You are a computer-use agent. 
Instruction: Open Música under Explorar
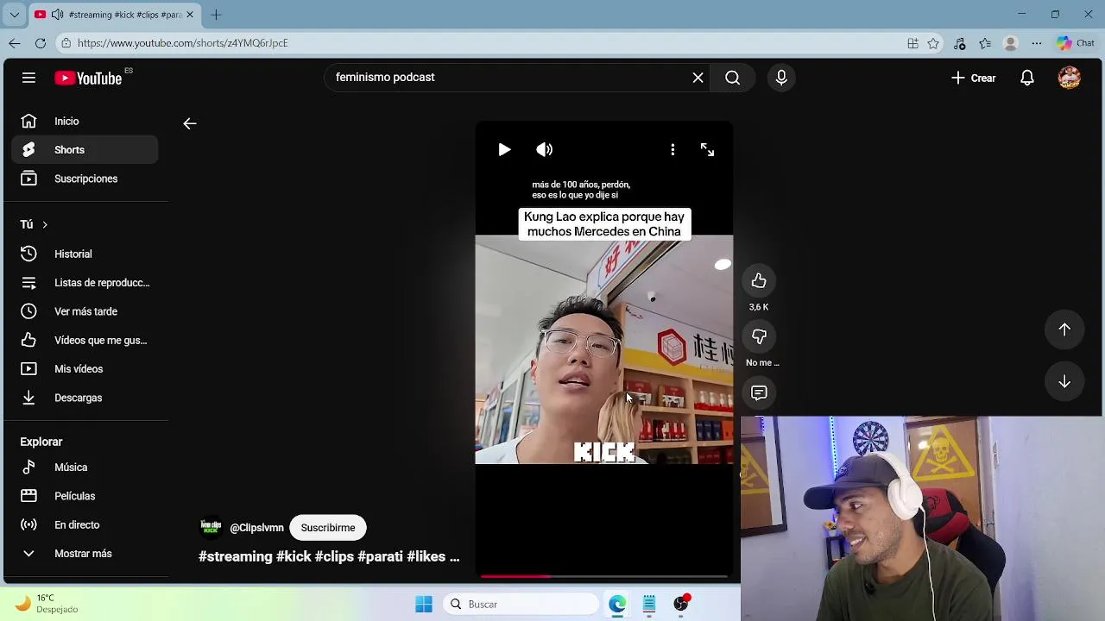click(85, 467)
